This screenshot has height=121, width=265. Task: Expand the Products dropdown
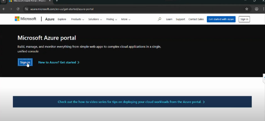(77, 19)
